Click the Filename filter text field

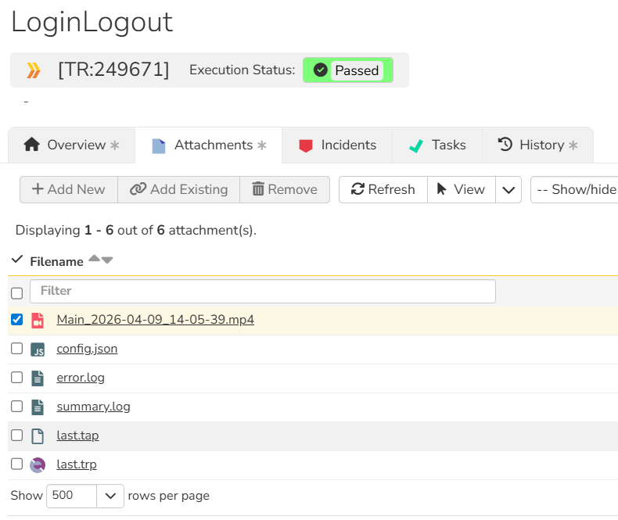(x=262, y=291)
